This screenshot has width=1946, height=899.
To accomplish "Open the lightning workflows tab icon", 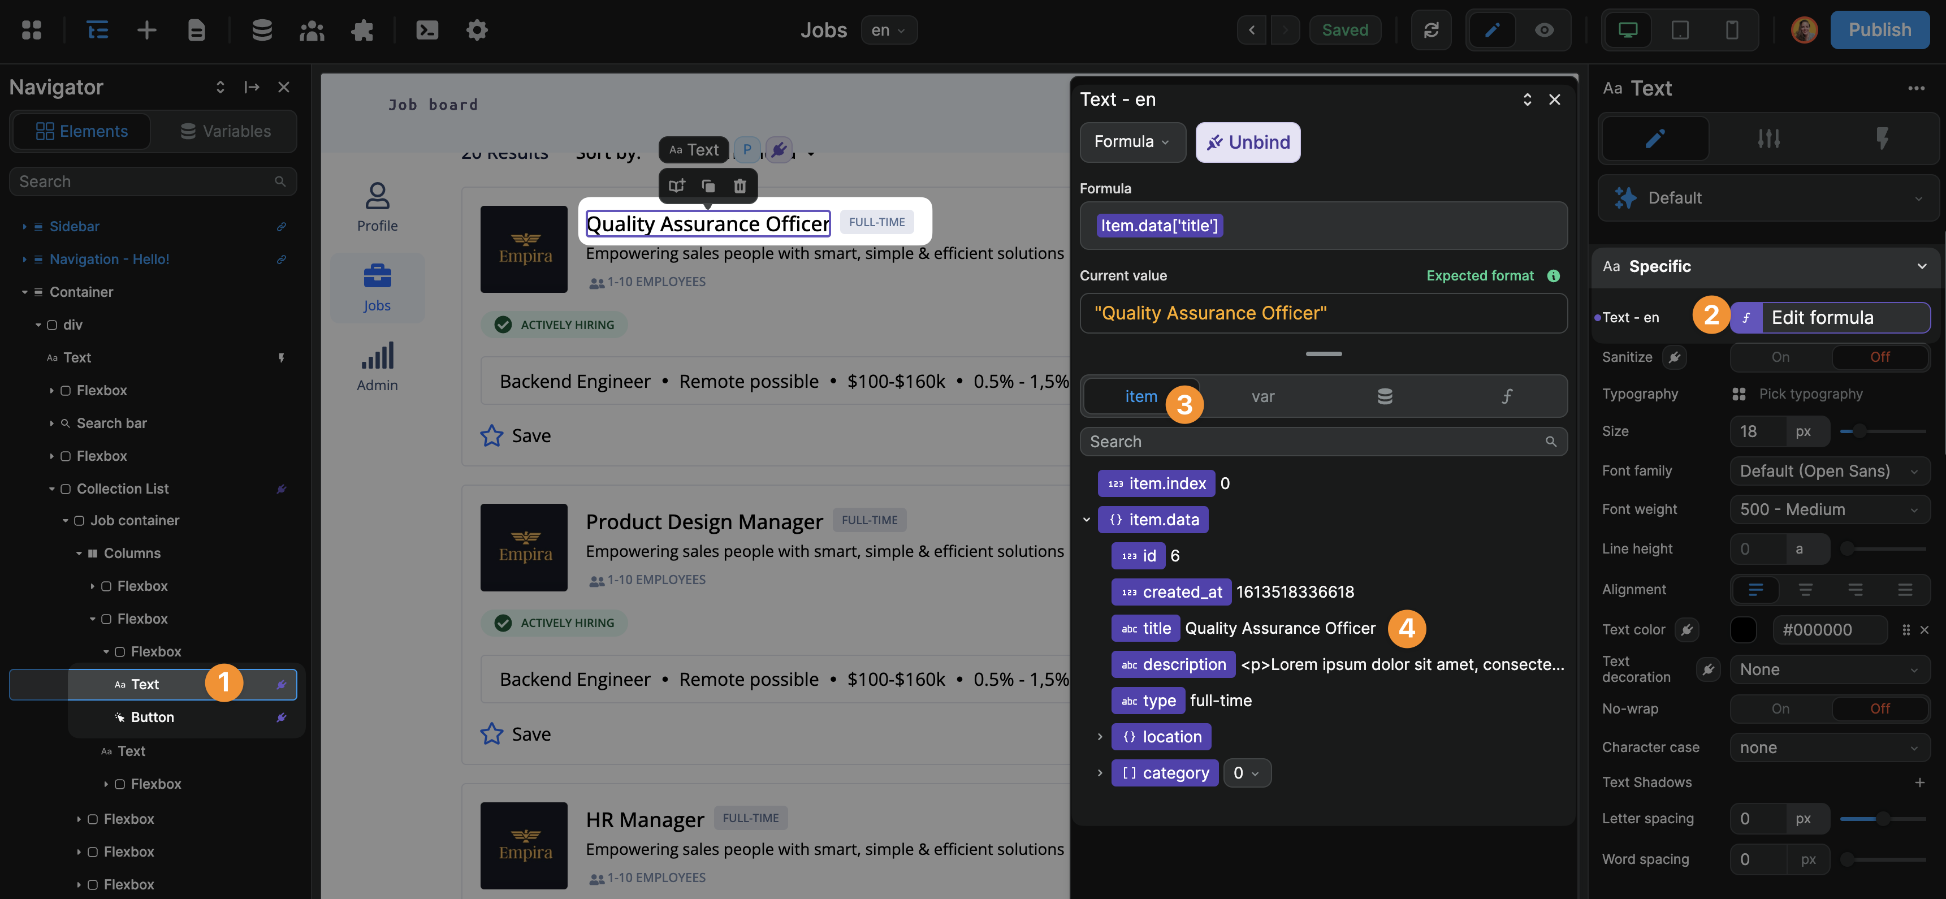I will pyautogui.click(x=1882, y=139).
